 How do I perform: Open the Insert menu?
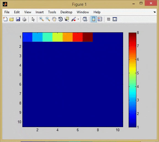[x=39, y=12]
